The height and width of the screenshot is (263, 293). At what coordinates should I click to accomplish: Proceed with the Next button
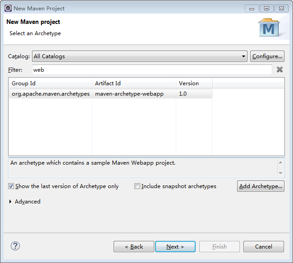(x=175, y=247)
